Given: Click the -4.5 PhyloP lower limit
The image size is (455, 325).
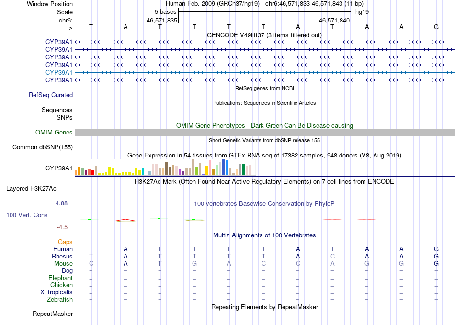Looking at the screenshot, I should point(62,227).
